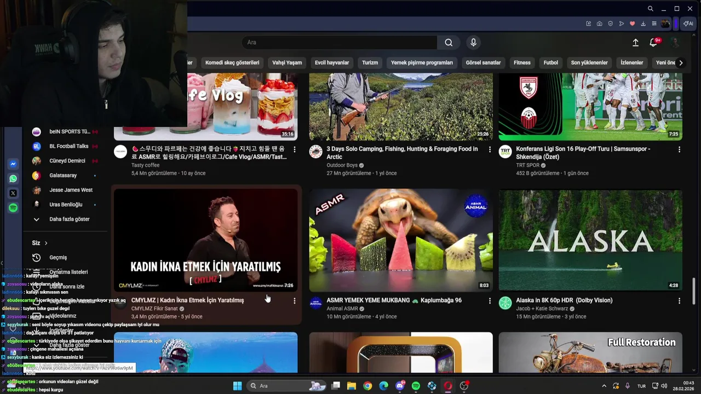Open Opera downloads icon
This screenshot has width=701, height=394.
point(643,24)
